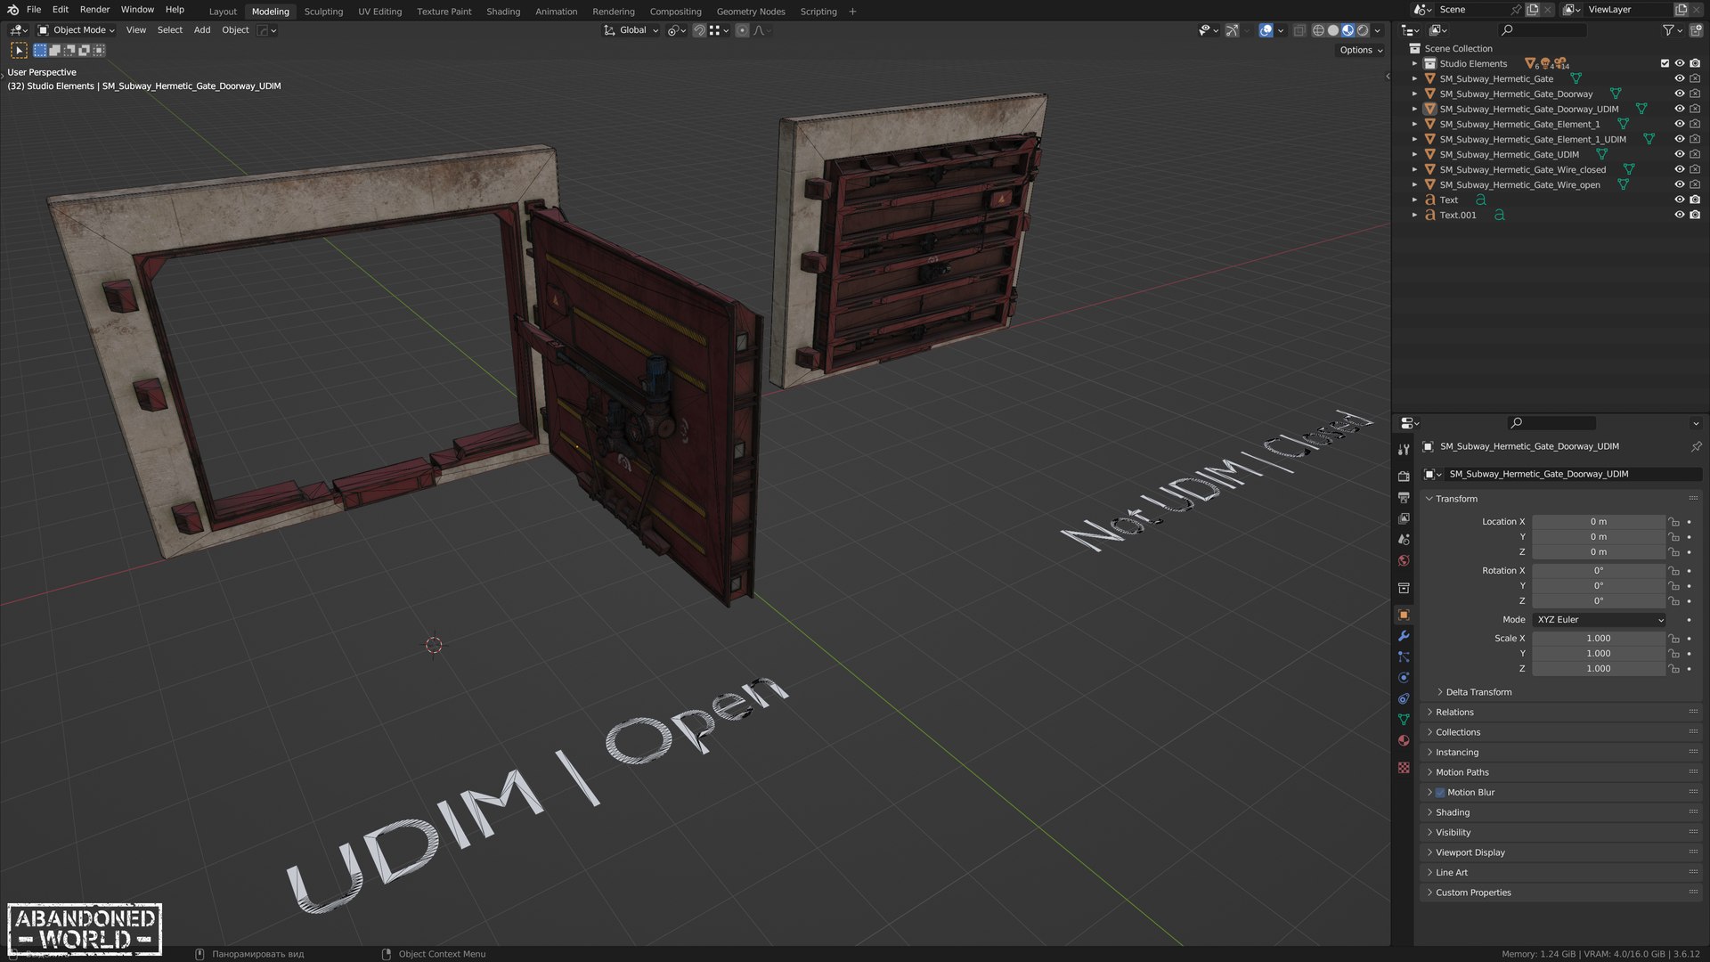The width and height of the screenshot is (1710, 962).
Task: Expand the Text.001 outliner item
Action: pos(1414,215)
